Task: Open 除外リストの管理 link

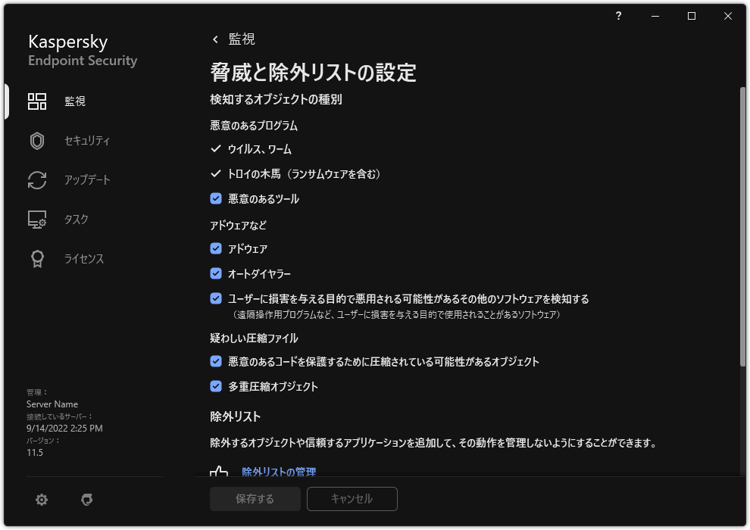Action: (277, 470)
